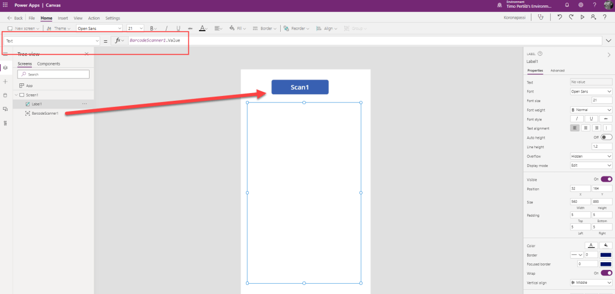Open the notifications bell icon
The image size is (615, 294).
click(566, 5)
